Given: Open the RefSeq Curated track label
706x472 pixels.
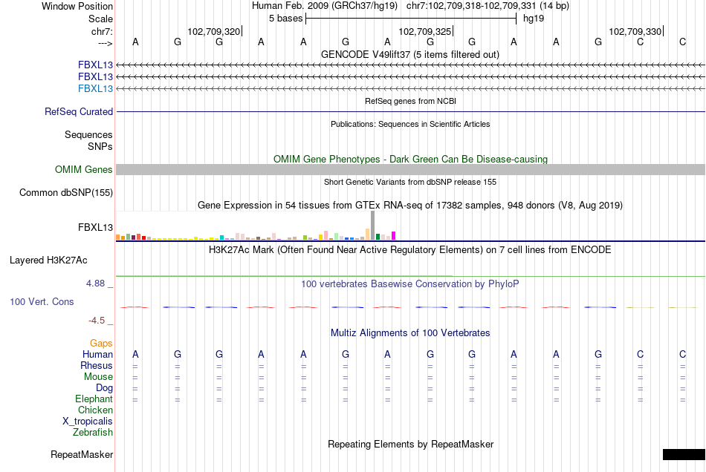Looking at the screenshot, I should coord(79,111).
